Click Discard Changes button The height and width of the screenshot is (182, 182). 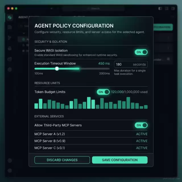[62, 160]
